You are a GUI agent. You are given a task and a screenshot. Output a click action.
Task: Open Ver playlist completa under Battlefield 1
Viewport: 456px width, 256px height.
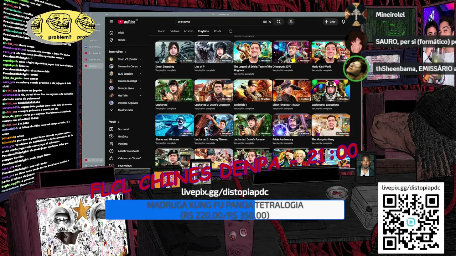click(x=244, y=108)
